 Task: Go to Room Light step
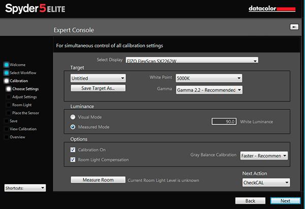[22, 105]
